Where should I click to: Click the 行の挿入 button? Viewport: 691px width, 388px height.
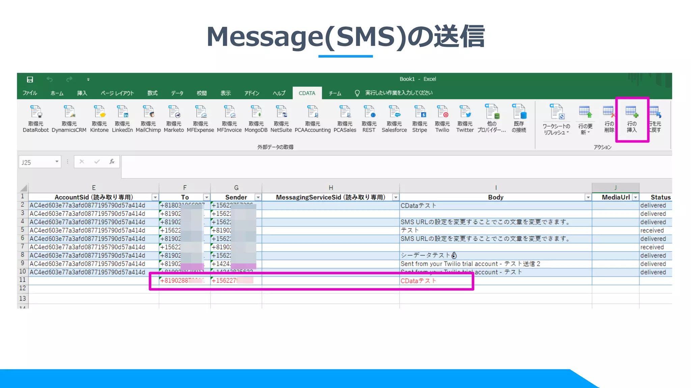[632, 119]
